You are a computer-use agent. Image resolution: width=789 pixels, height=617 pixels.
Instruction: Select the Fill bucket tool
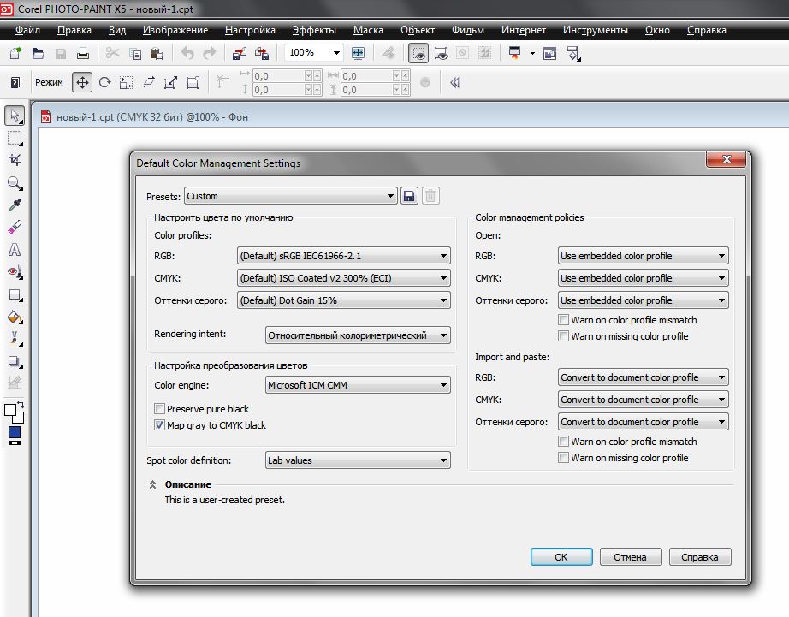tap(15, 317)
